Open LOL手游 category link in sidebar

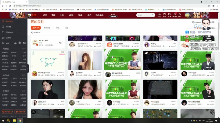(x=5, y=98)
